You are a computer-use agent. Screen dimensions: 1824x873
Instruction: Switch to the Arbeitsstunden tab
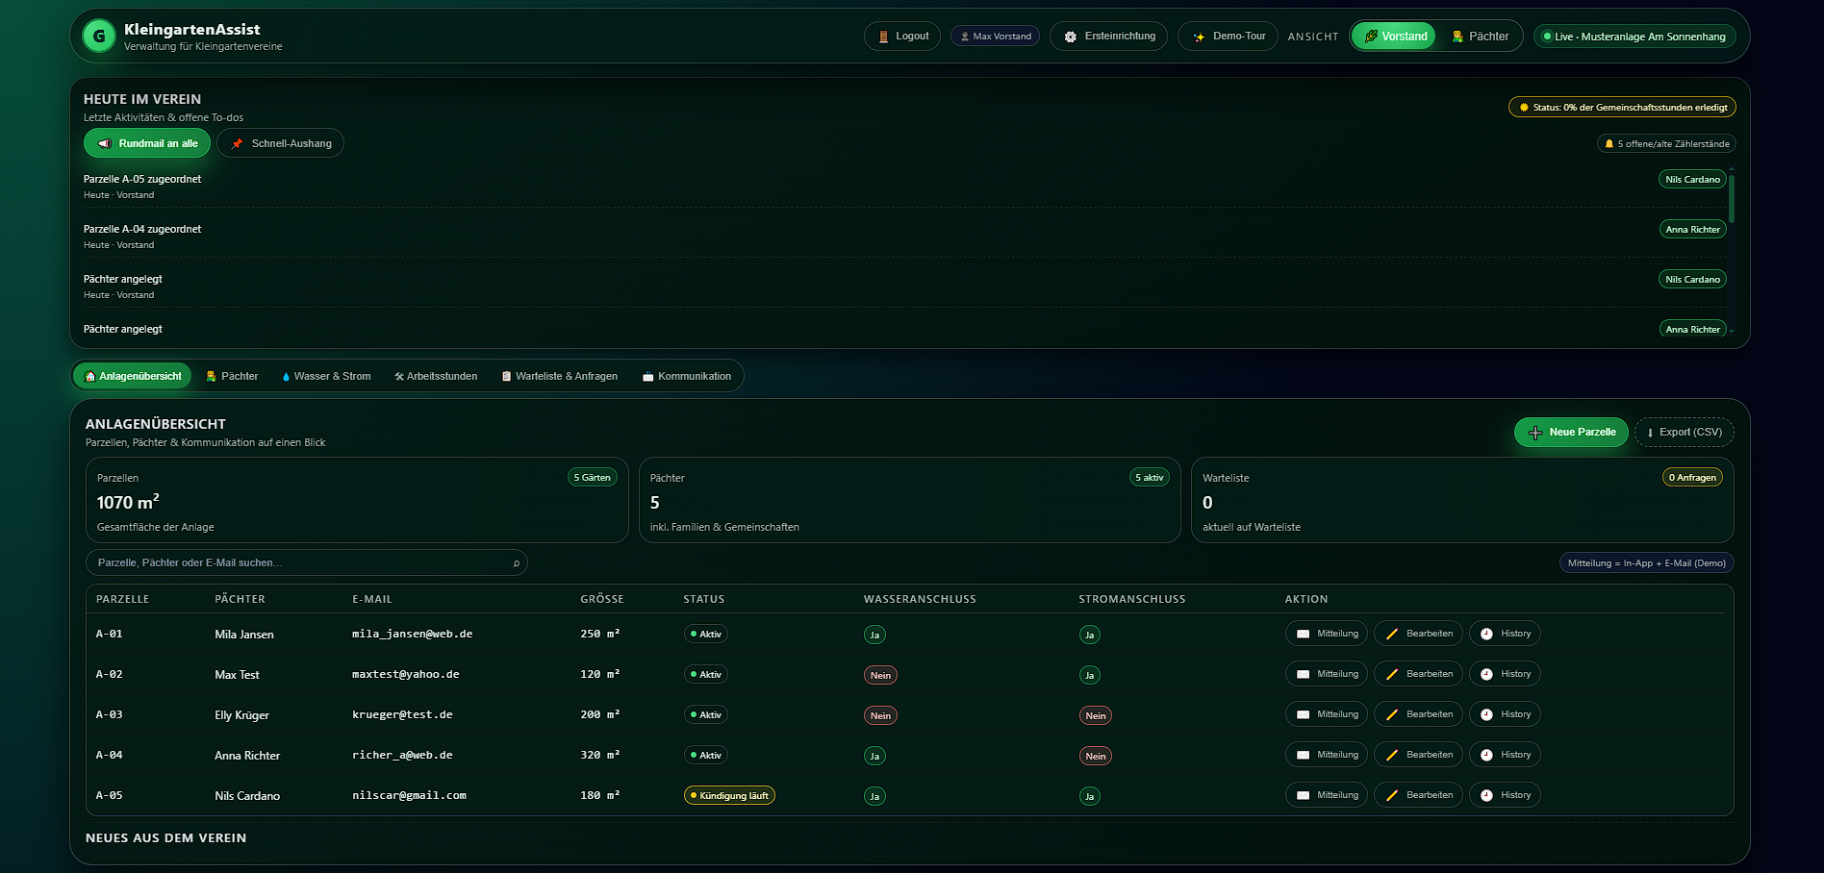click(435, 377)
